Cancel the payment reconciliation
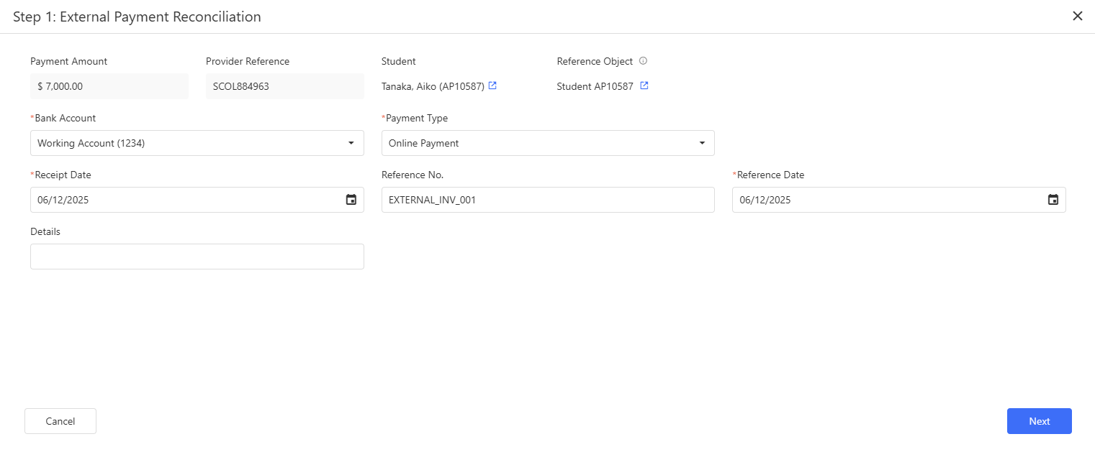 (60, 421)
